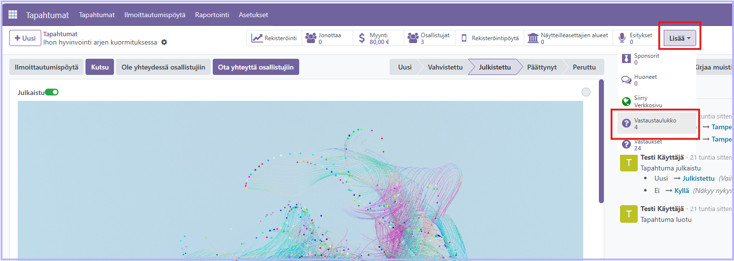Open Raportointi menu in top bar
This screenshot has width=734, height=261.
[212, 15]
